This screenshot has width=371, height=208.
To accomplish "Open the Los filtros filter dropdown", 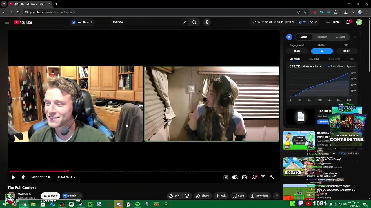I will pos(82,22).
